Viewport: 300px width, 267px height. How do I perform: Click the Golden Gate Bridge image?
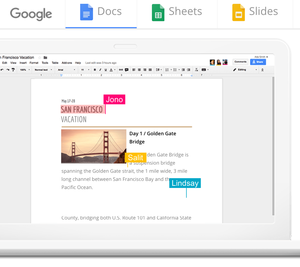point(94,146)
